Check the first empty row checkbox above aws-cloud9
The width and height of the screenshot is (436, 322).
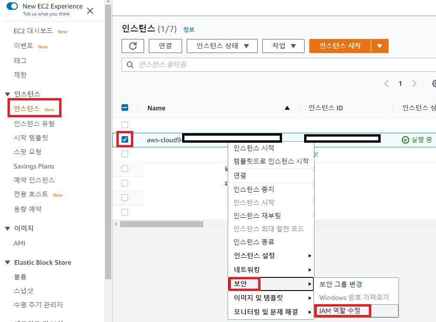[125, 125]
